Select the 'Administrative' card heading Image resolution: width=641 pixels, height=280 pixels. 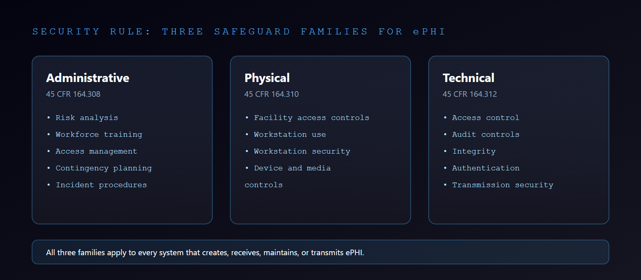(88, 78)
